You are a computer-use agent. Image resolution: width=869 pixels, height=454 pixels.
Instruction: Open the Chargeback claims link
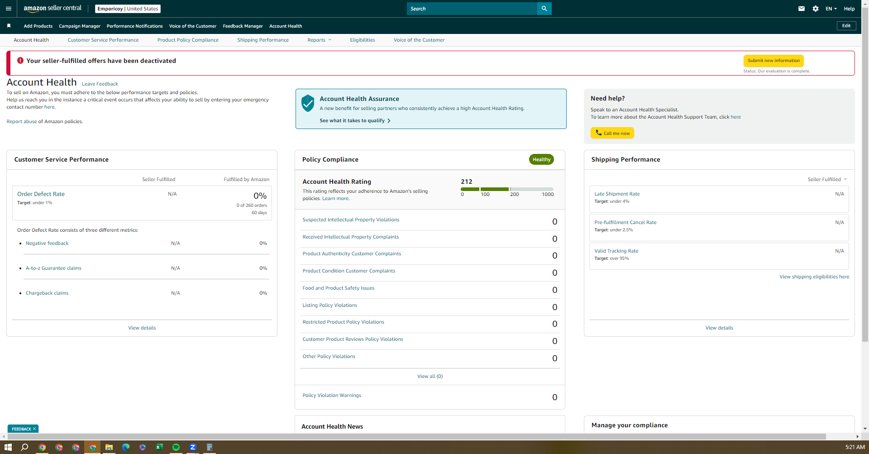click(47, 293)
